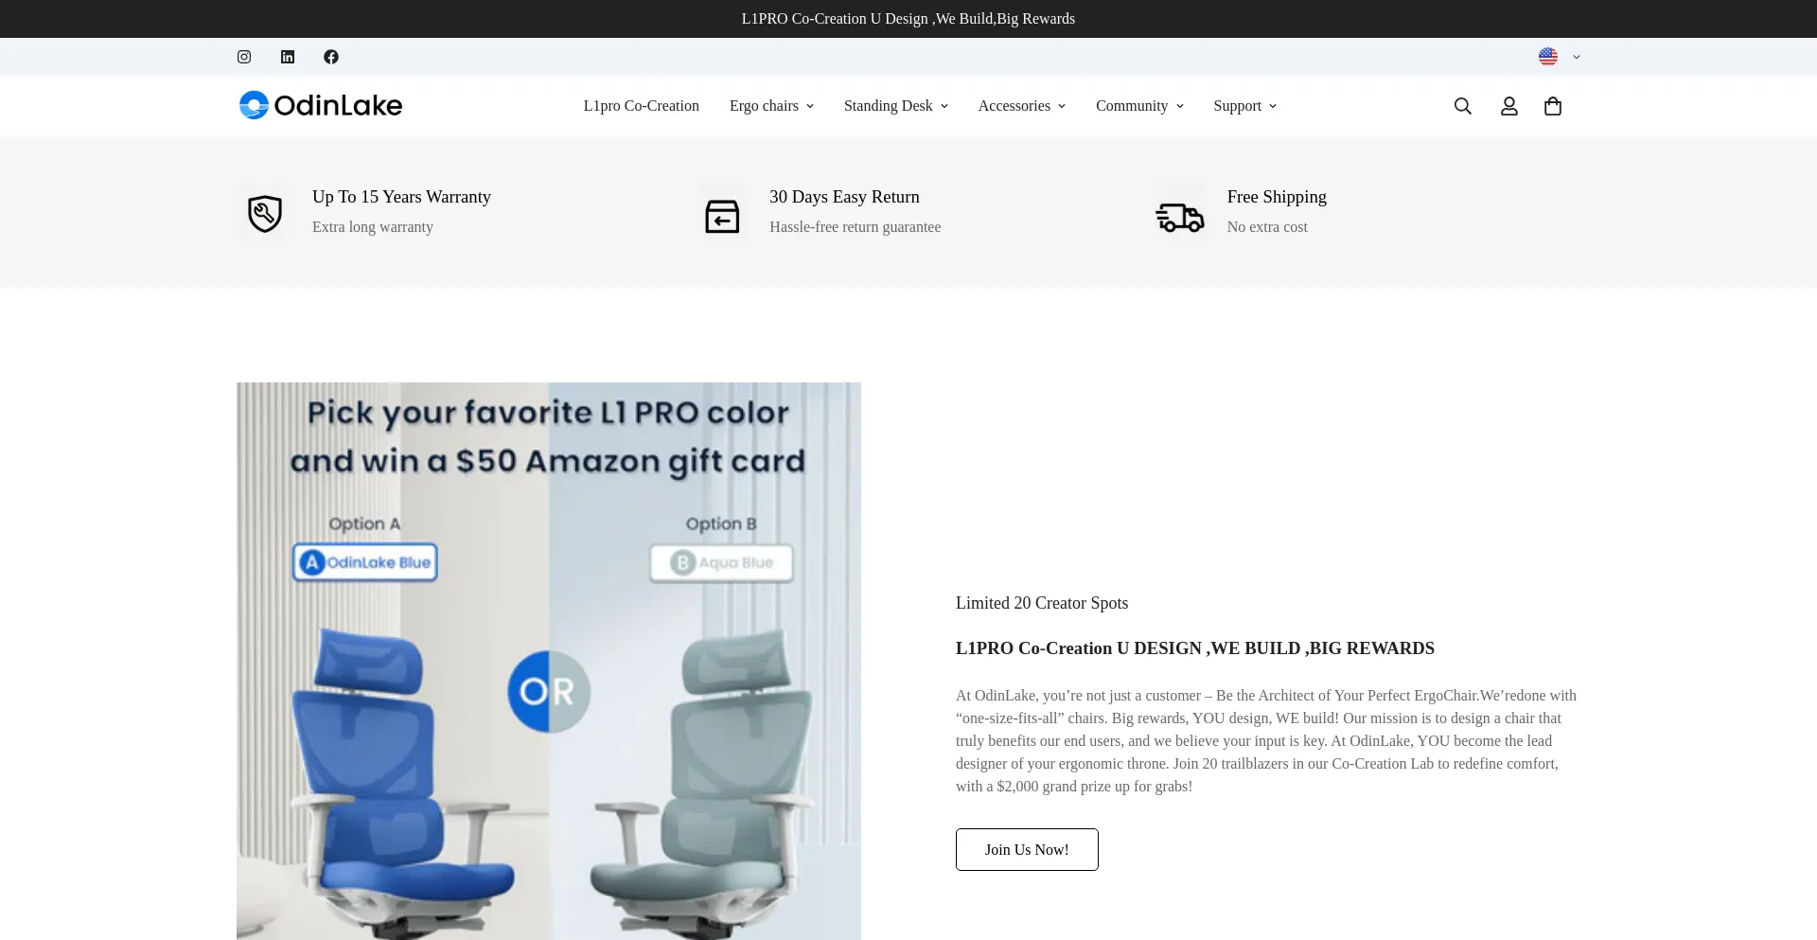Expand the Accessories dropdown

pyautogui.click(x=1022, y=106)
